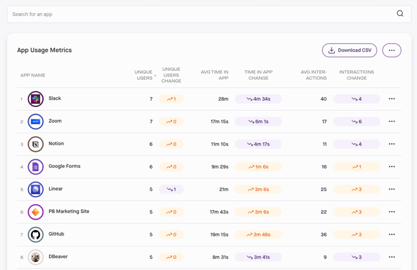Sort by App Name column header

[33, 75]
